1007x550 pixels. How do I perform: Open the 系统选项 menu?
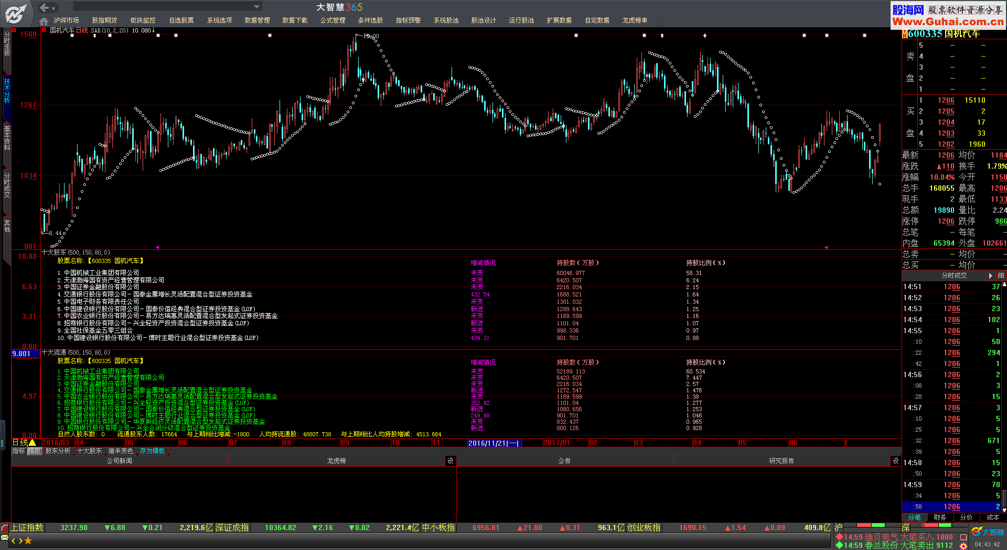219,20
